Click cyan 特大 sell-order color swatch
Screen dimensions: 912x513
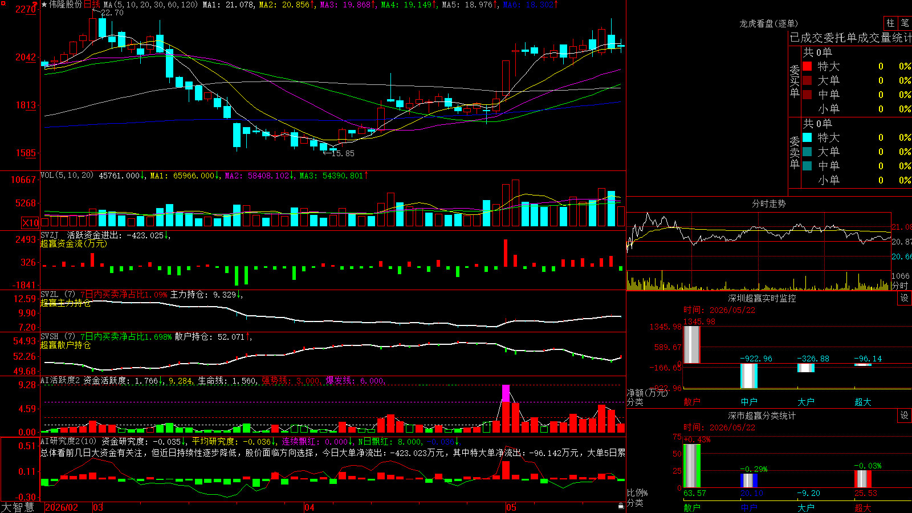tap(807, 137)
